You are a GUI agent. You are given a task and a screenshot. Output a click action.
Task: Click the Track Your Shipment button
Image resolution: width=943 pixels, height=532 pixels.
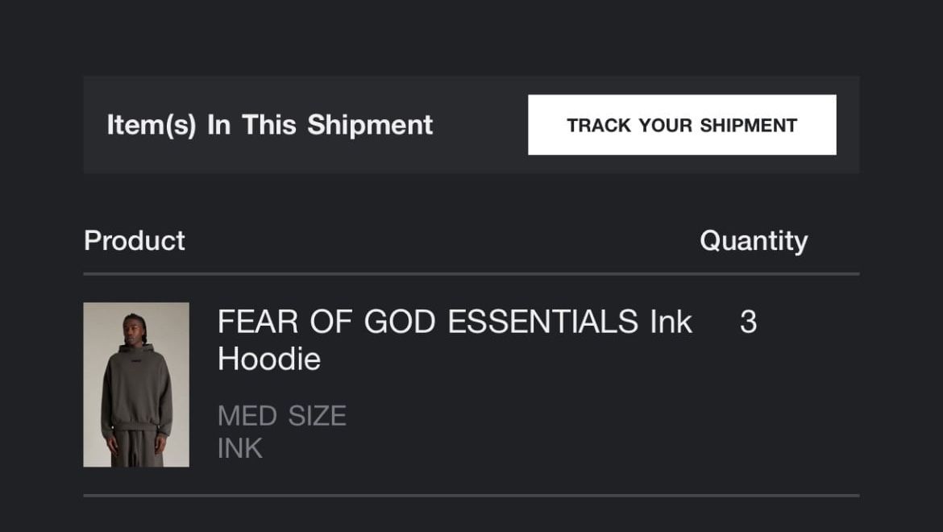[x=682, y=125]
